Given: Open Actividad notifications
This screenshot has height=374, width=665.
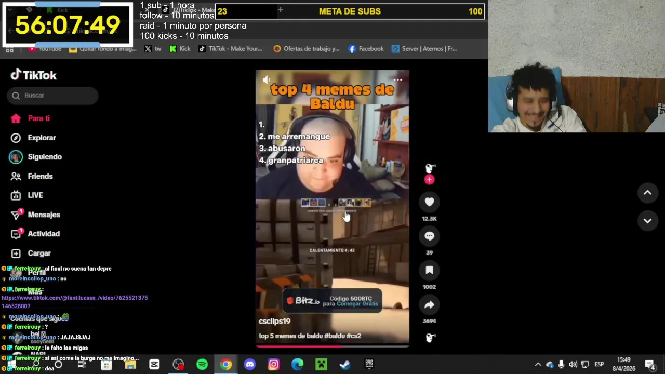Looking at the screenshot, I should point(35,234).
